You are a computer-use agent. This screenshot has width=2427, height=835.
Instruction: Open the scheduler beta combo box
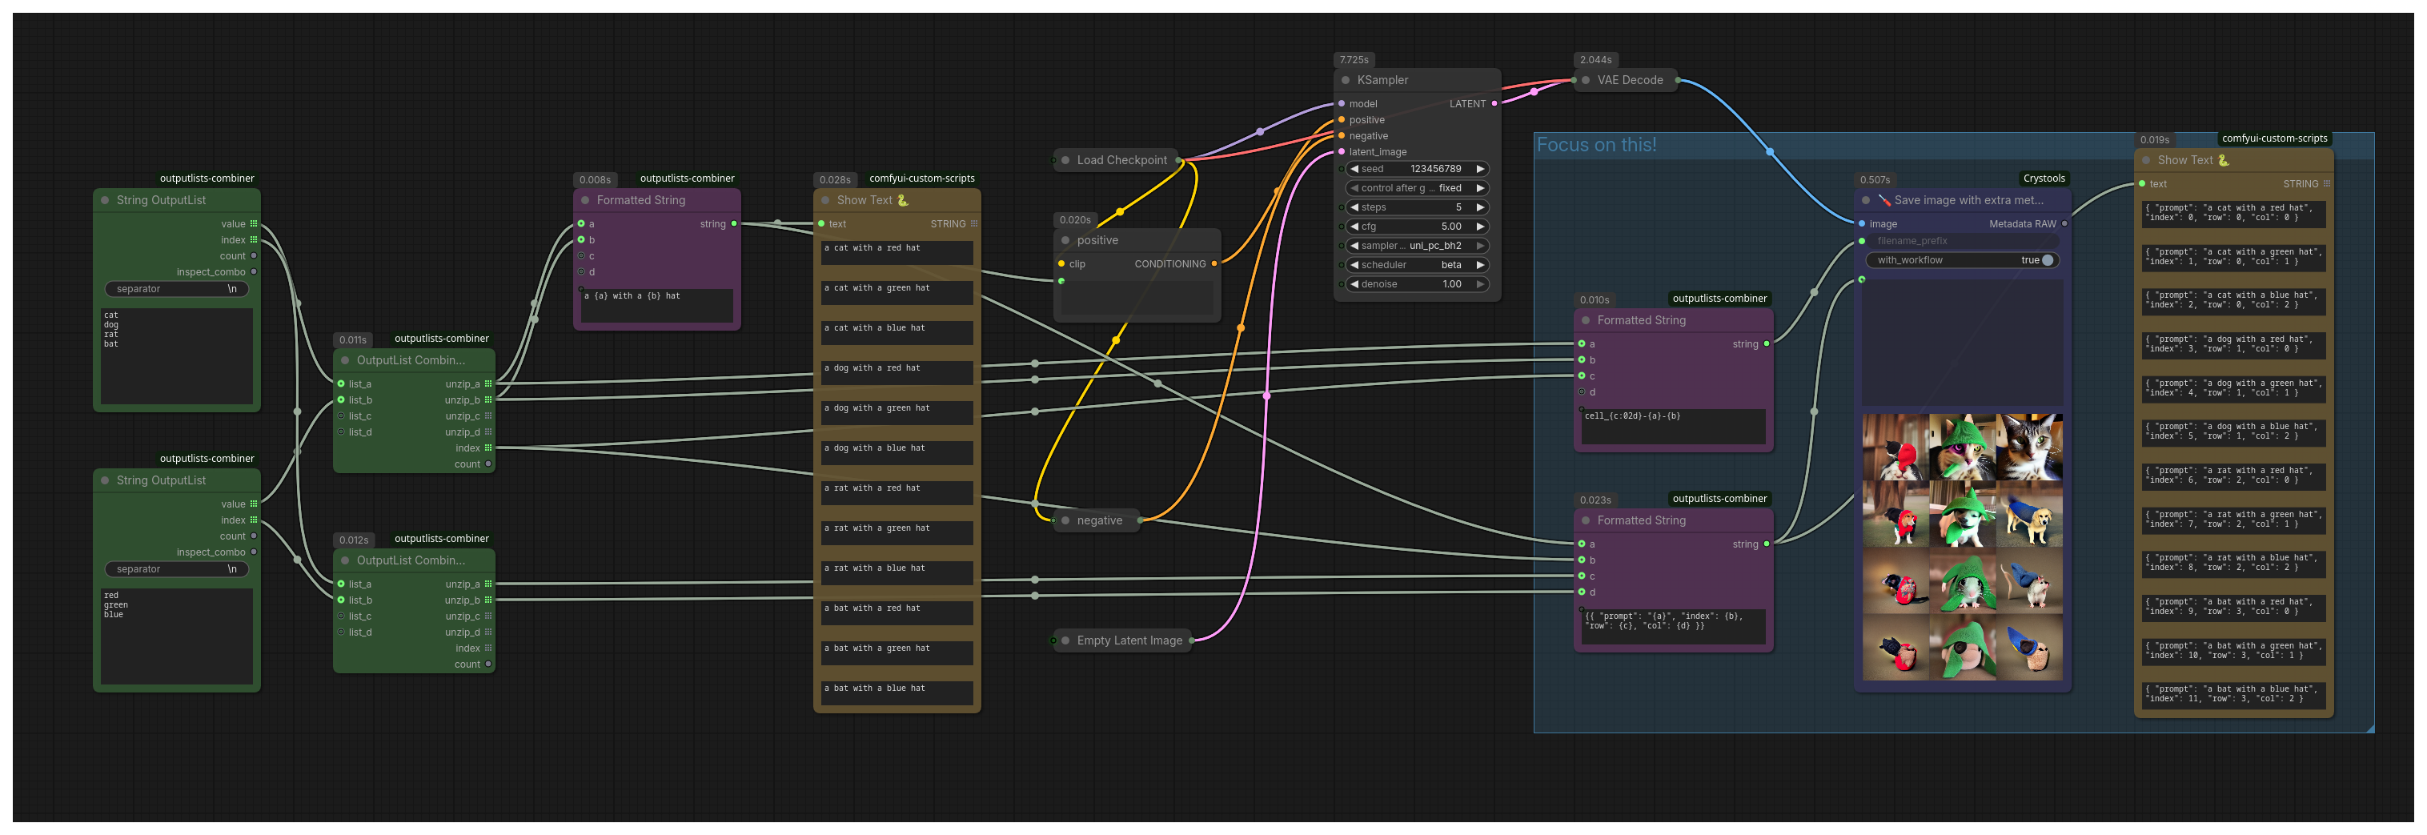point(1417,265)
